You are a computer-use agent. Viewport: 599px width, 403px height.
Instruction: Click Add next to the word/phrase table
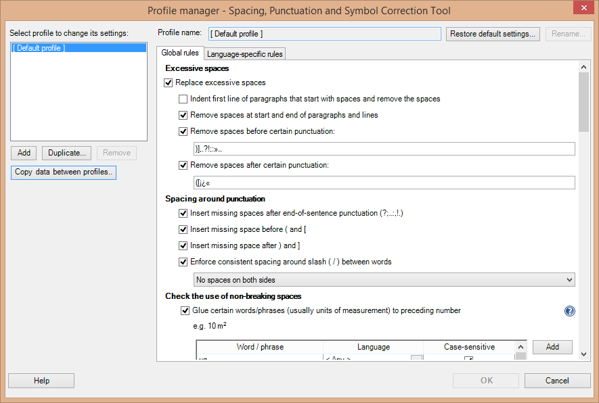click(x=552, y=347)
